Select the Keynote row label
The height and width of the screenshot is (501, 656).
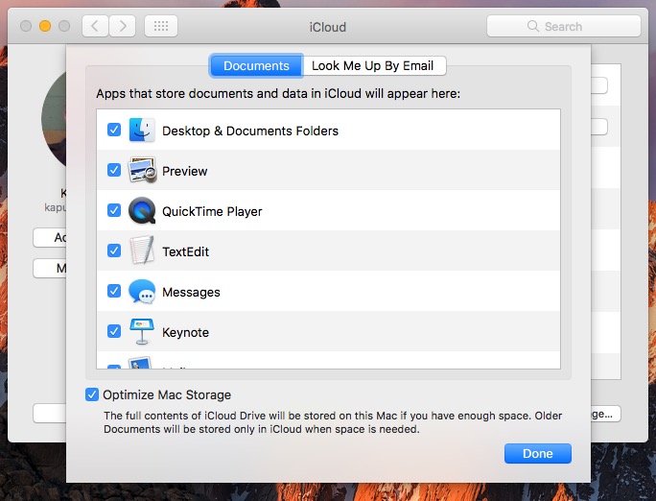(185, 332)
